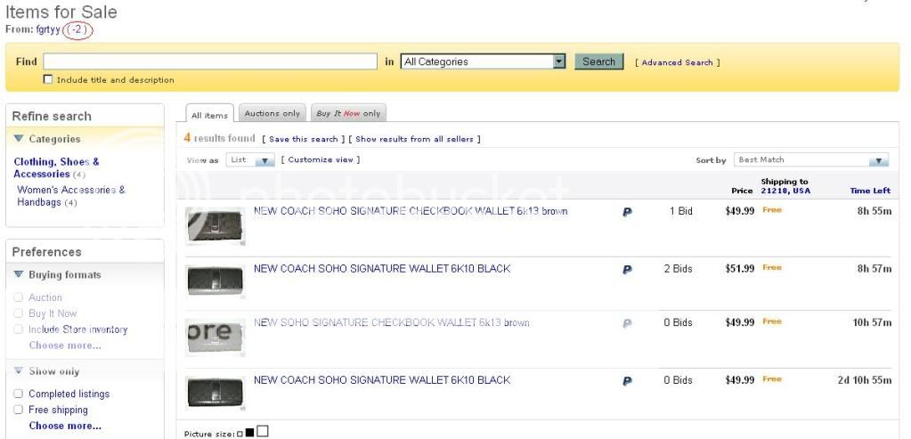The height and width of the screenshot is (439, 911).
Task: Check the Completed listings option
Action: (x=18, y=394)
